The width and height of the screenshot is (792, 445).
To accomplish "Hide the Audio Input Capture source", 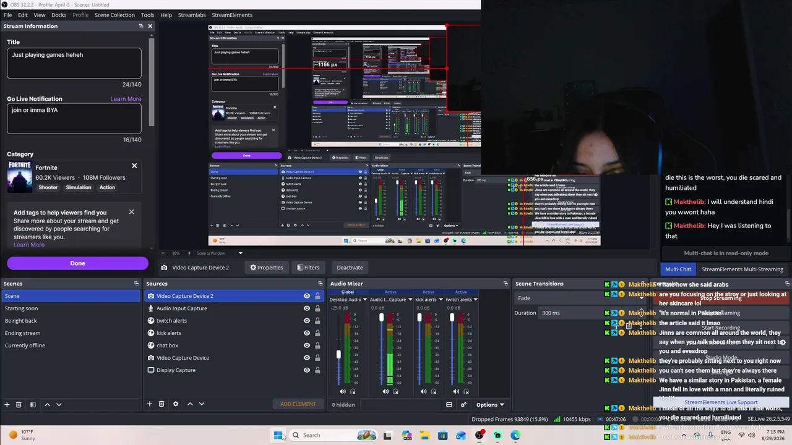I will 306,308.
